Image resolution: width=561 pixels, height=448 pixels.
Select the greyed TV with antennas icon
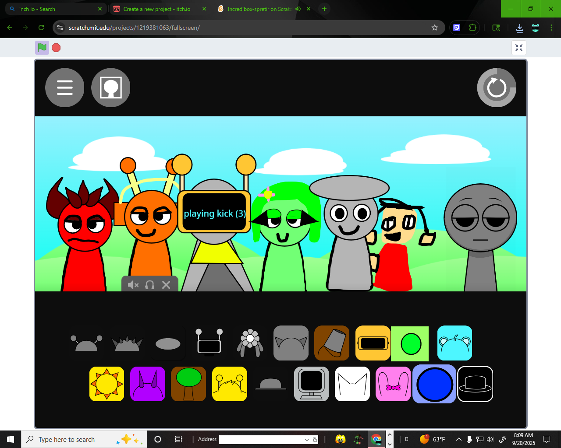[x=209, y=343]
